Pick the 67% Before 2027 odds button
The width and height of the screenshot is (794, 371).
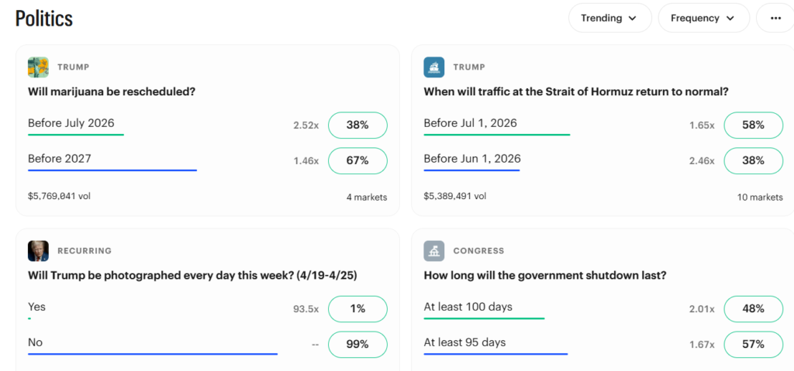tap(357, 160)
